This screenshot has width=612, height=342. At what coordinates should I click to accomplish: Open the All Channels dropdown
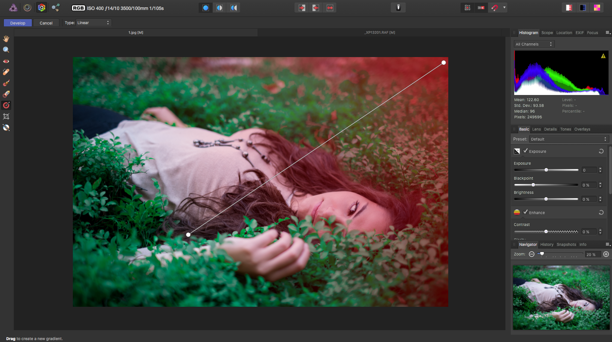point(534,44)
